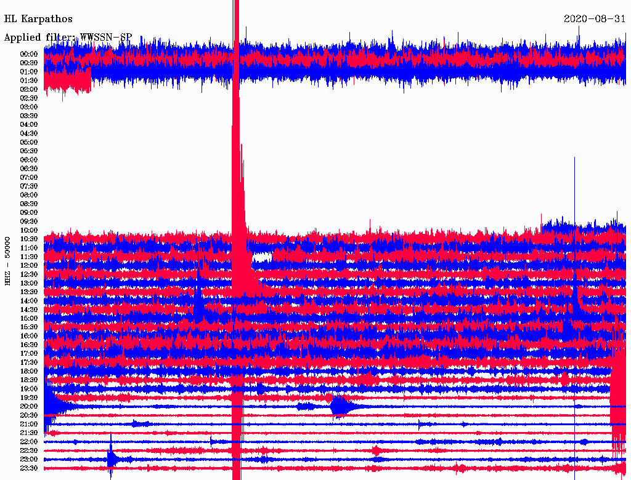Select the '00:30' time label
Image resolution: width=631 pixels, height=480 pixels.
29,63
